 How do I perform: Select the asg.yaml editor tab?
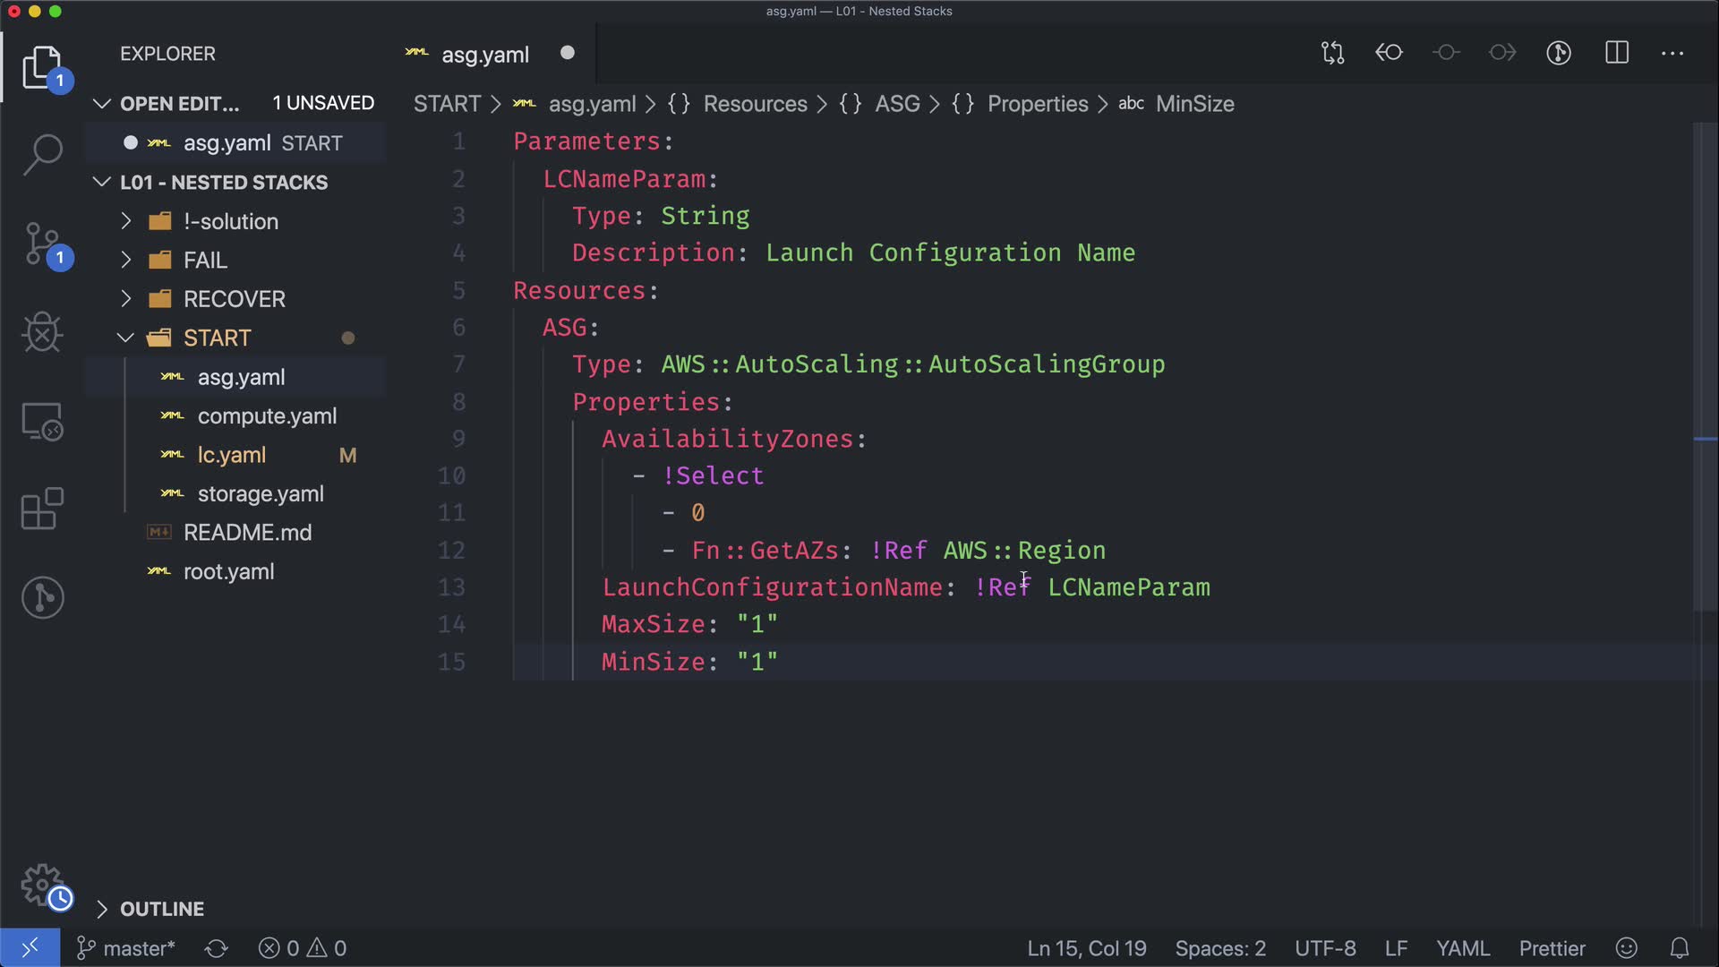pyautogui.click(x=484, y=54)
